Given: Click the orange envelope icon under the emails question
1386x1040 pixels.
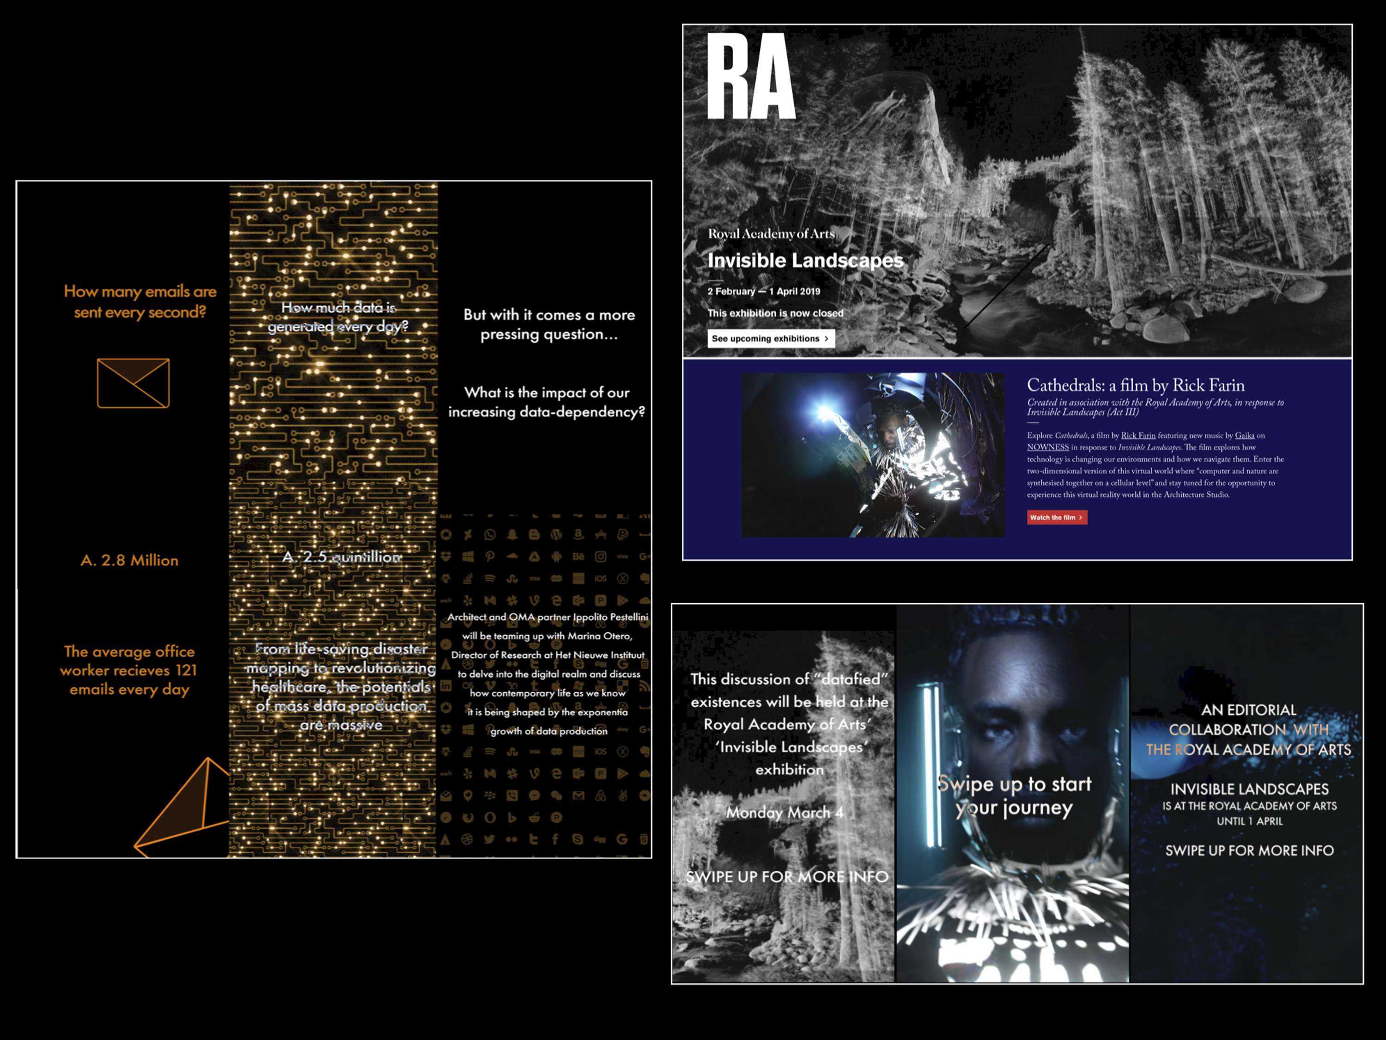Looking at the screenshot, I should [134, 383].
